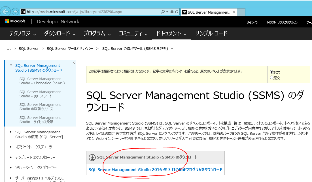Open the コミュニティ menu
The image size is (312, 182).
tap(133, 33)
